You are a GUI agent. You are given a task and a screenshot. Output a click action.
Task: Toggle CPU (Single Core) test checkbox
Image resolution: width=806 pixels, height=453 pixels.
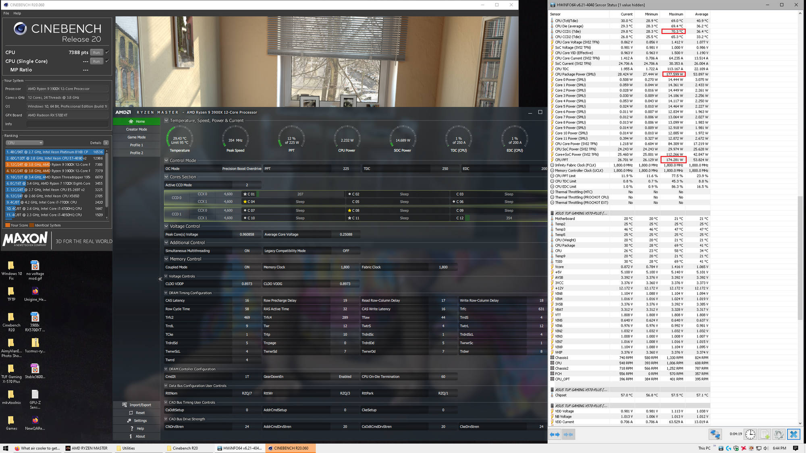tap(107, 61)
